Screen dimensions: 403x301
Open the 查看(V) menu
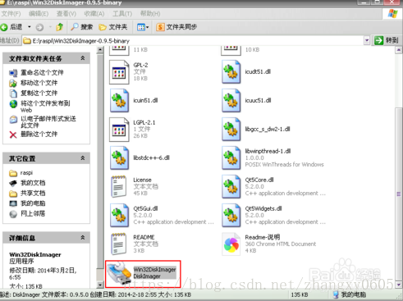[66, 13]
